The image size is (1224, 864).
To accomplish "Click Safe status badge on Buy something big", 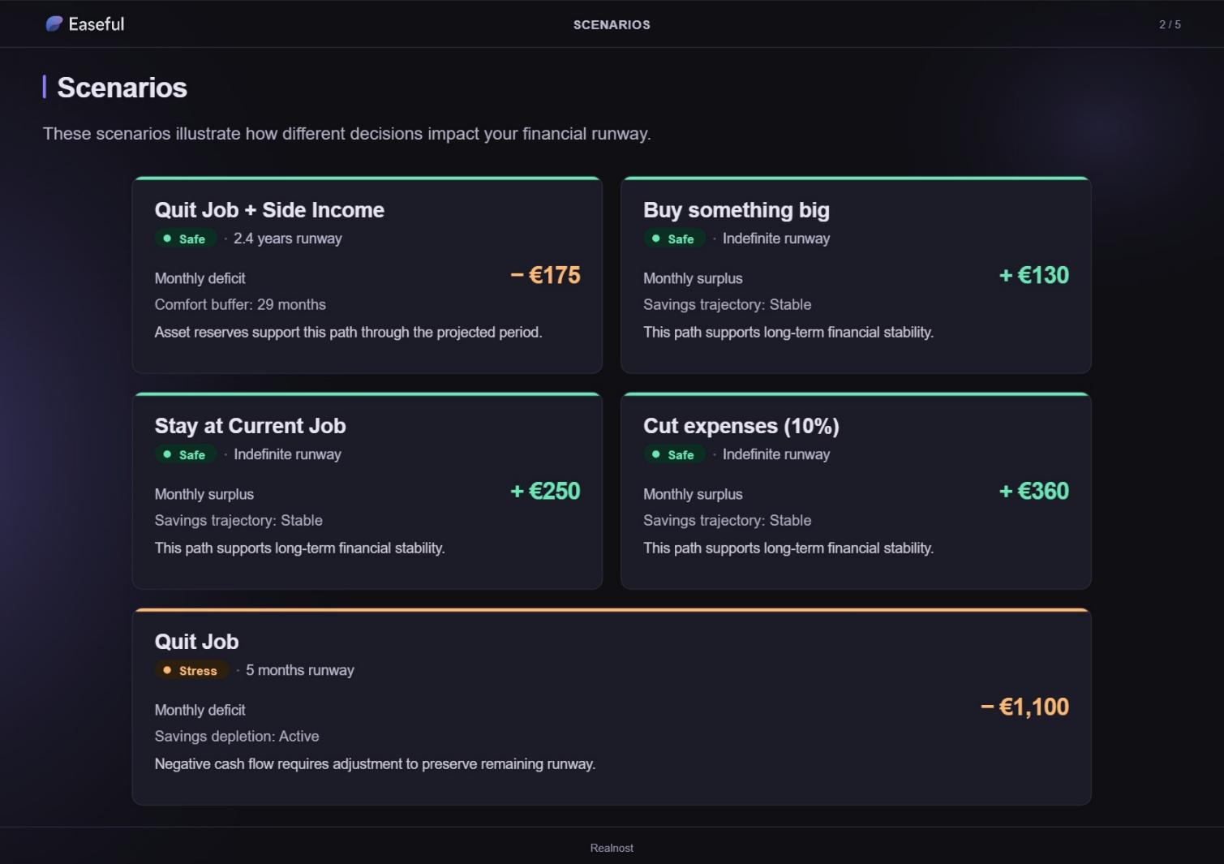I will (673, 239).
